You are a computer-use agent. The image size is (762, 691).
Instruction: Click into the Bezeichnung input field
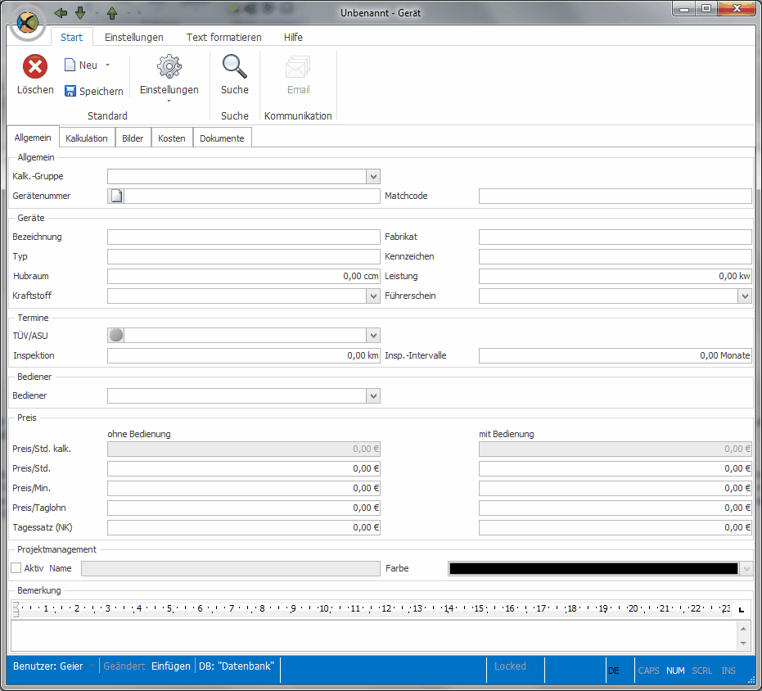pyautogui.click(x=243, y=237)
